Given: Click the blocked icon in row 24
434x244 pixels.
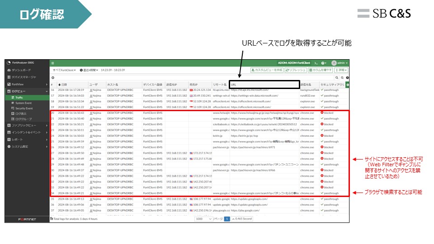Looking at the screenshot, I should coord(322,136).
